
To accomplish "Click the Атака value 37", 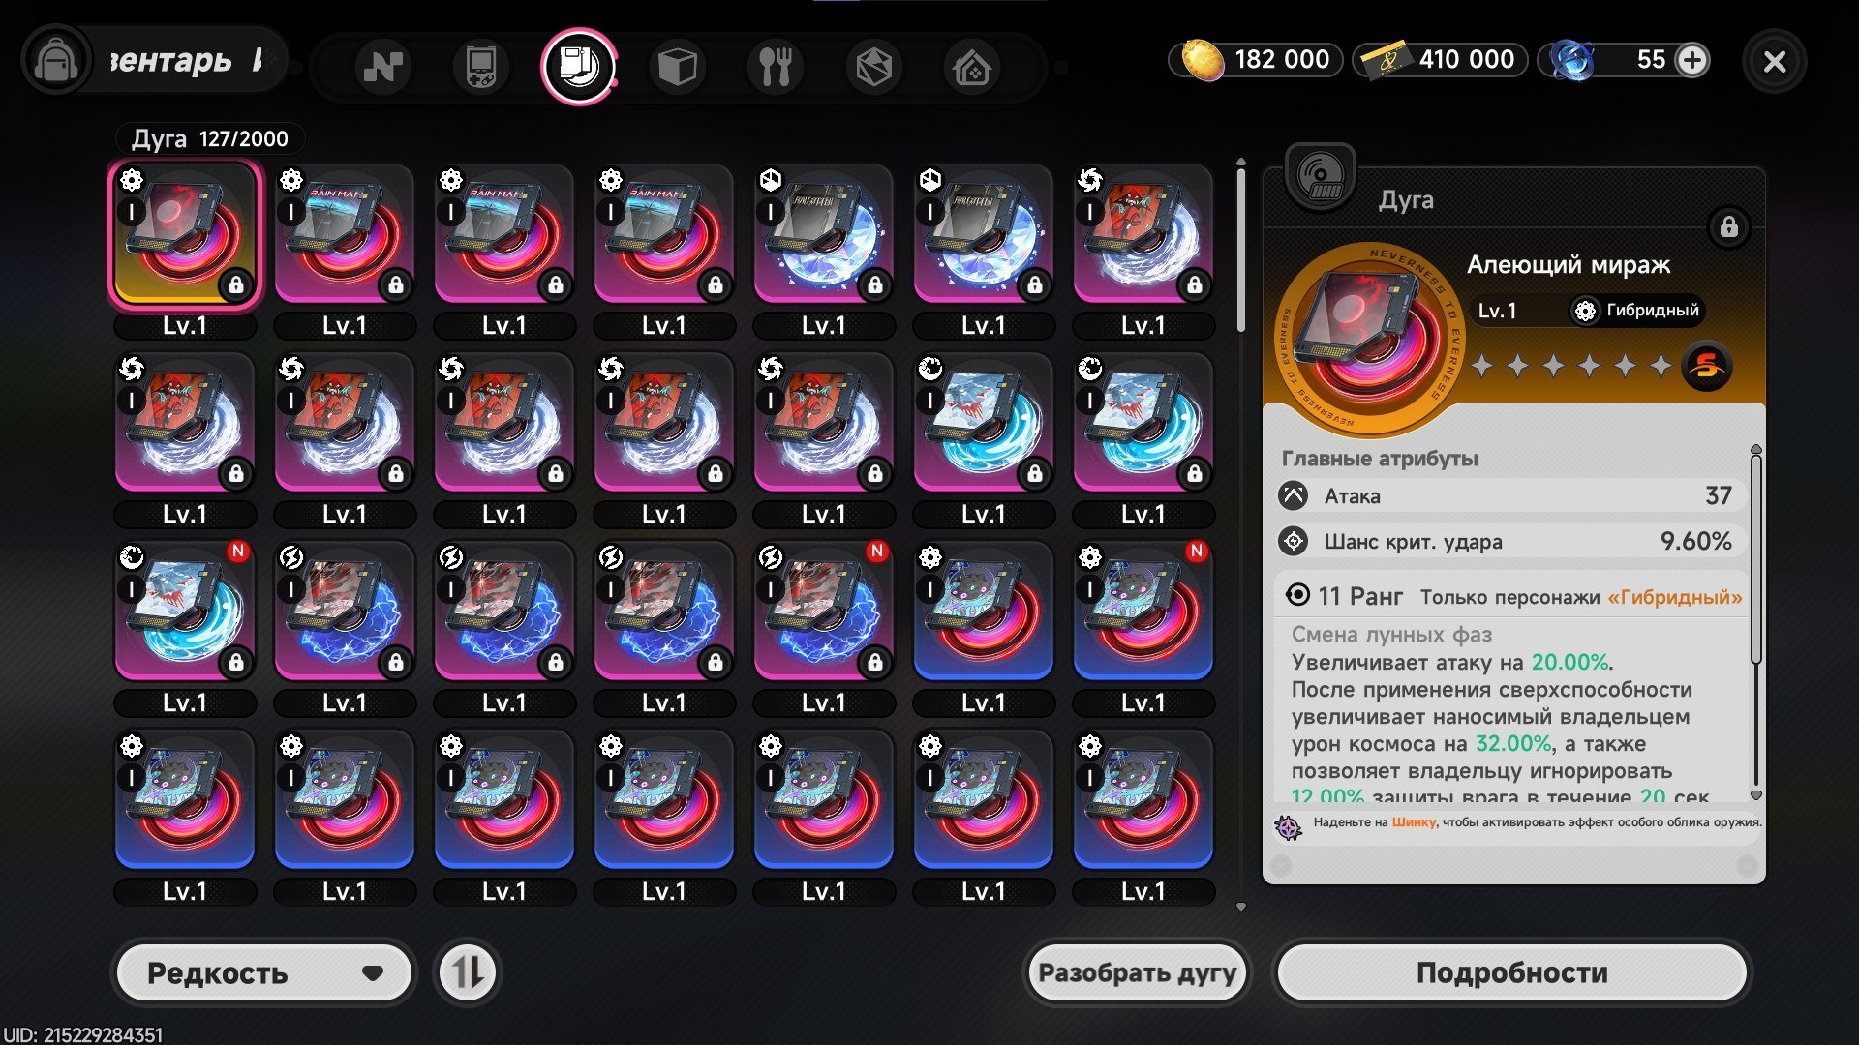I will click(1718, 495).
